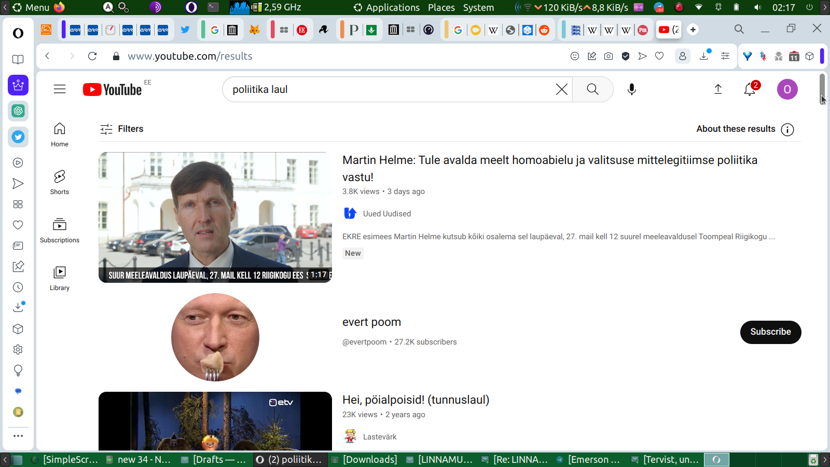Viewport: 830px width, 467px height.
Task: Switch to the Reddit browser tab
Action: click(x=544, y=30)
